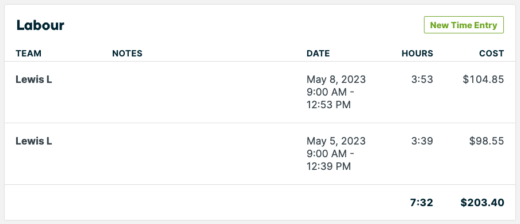The height and width of the screenshot is (224, 520).
Task: Select Lewis L in the May 8 entry
Action: pyautogui.click(x=34, y=79)
